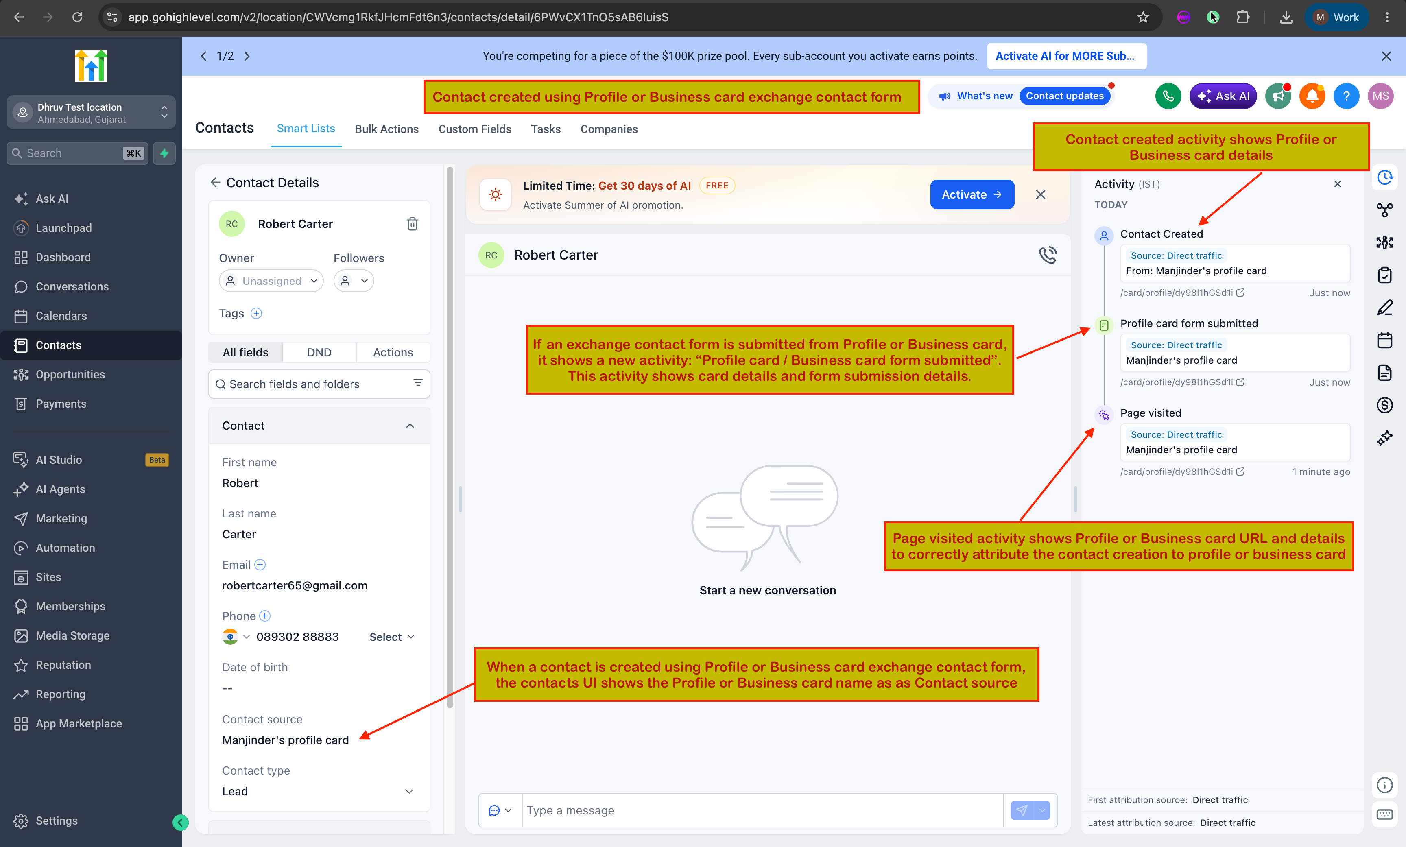Open the notes pencil icon in right rail
Screen dimensions: 1406x847
click(x=1384, y=308)
